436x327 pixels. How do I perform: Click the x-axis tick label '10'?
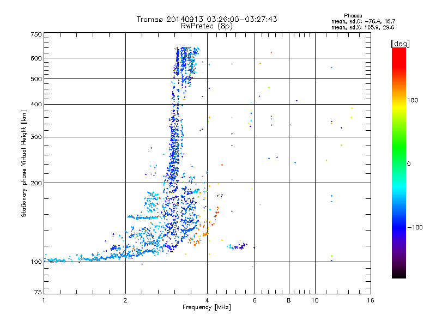[315, 300]
